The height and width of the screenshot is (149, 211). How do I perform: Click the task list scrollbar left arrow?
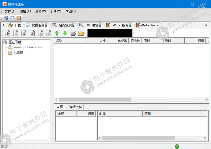point(56,100)
